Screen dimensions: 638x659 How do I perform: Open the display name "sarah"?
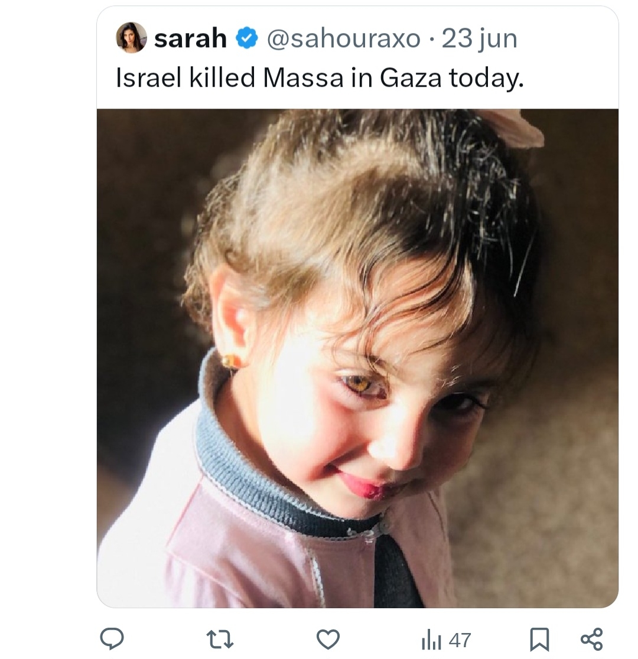click(x=190, y=39)
